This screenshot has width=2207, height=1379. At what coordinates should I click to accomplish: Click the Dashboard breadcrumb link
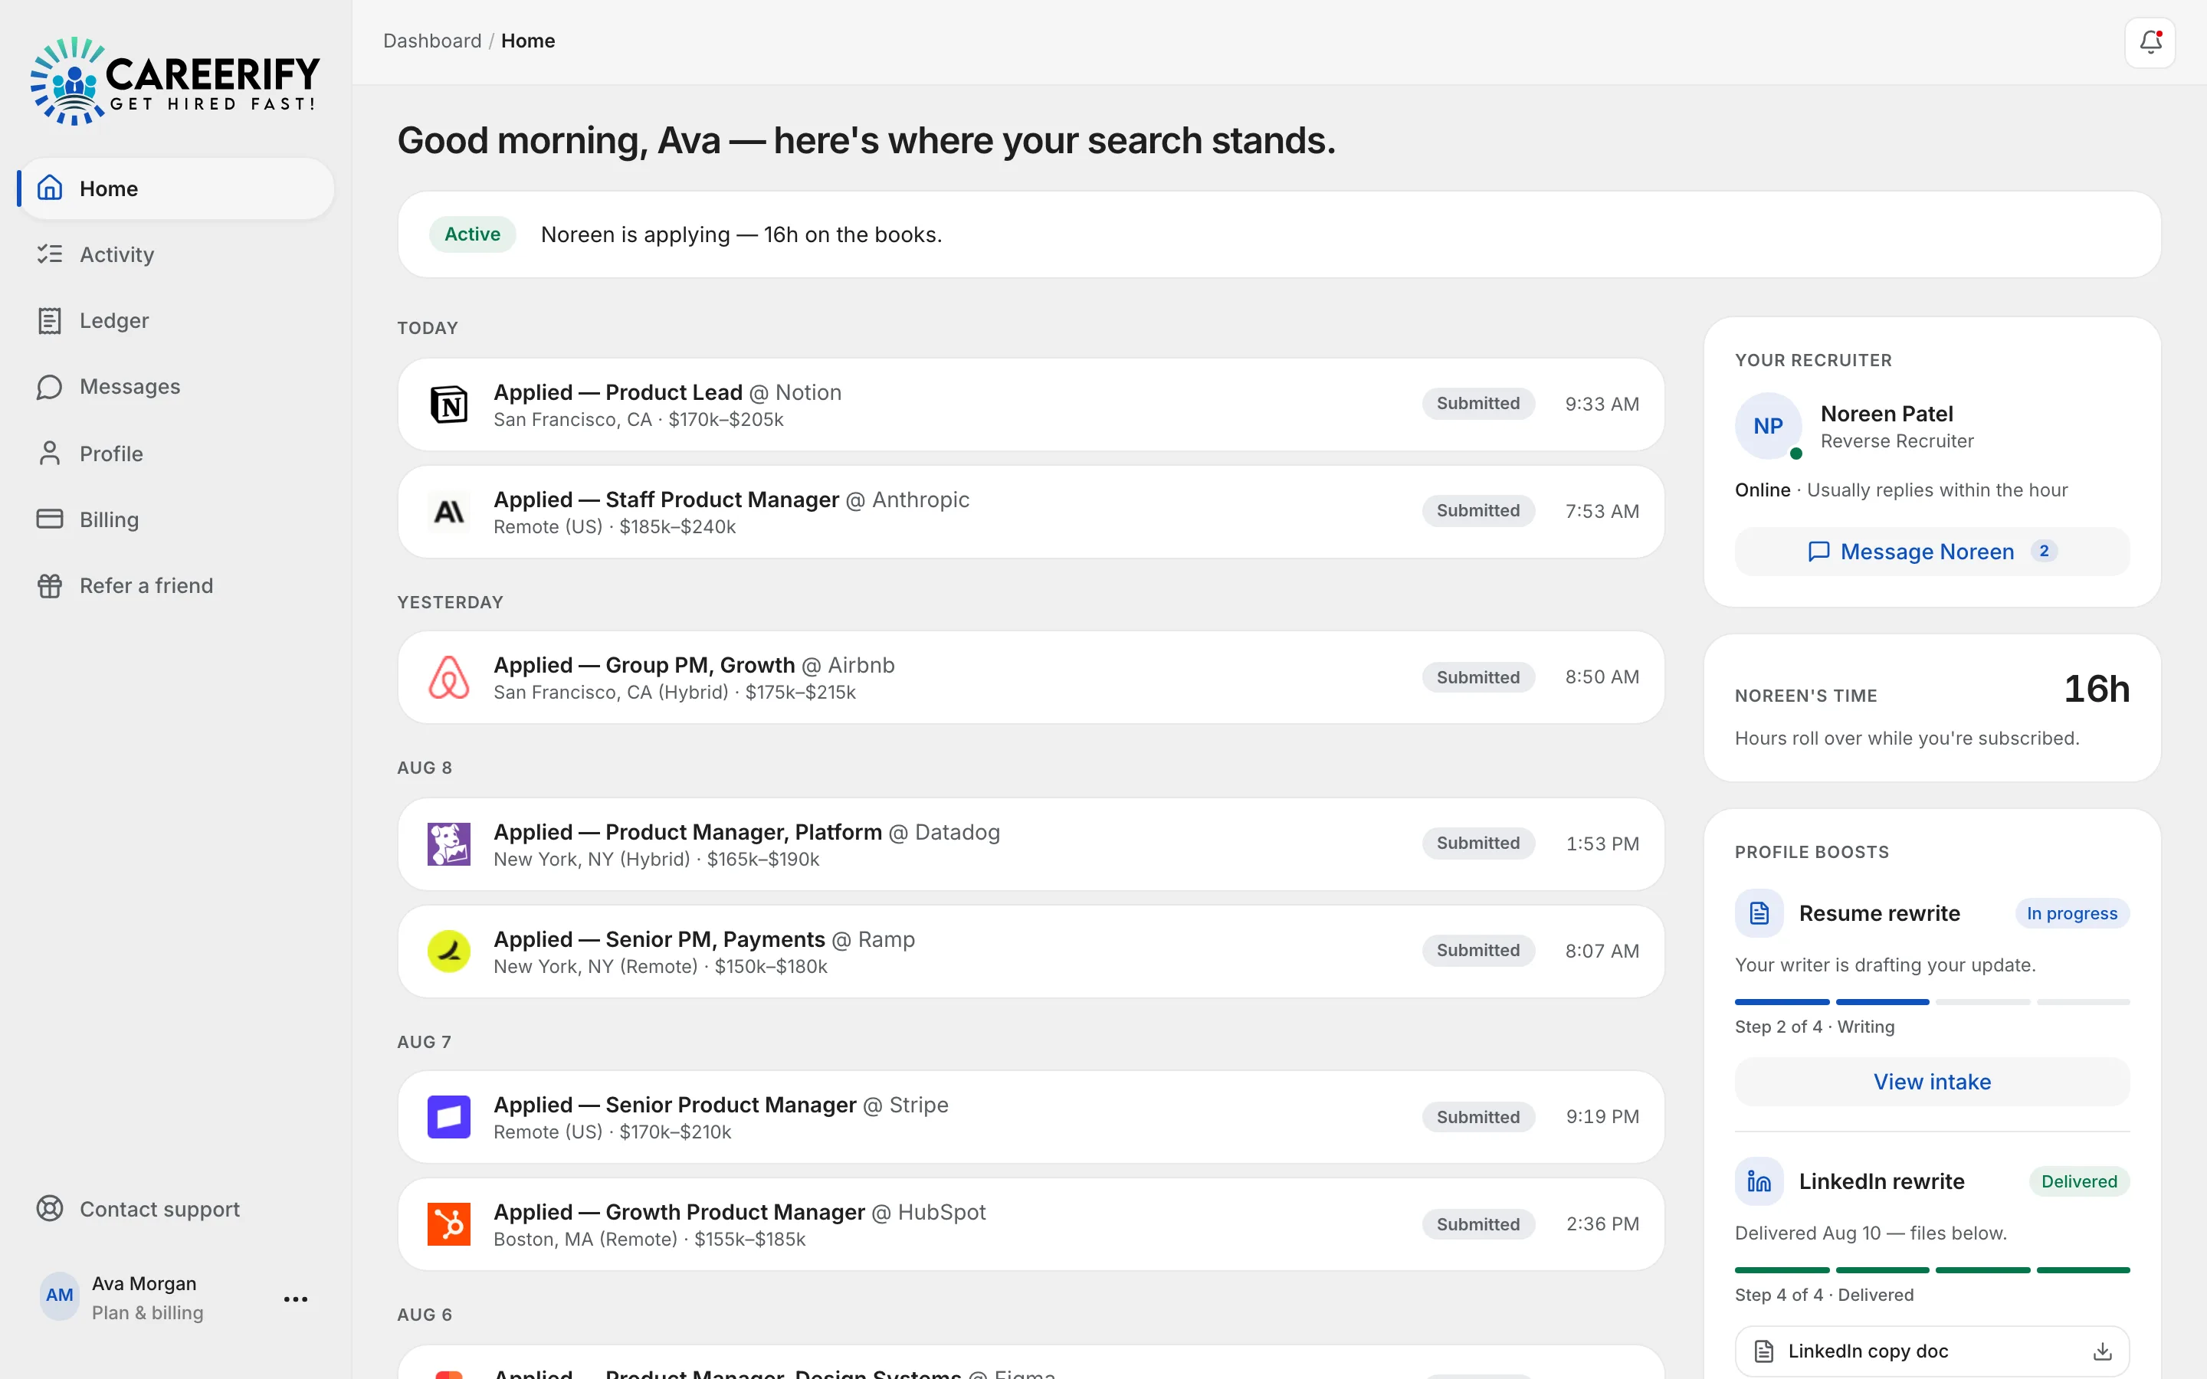432,41
